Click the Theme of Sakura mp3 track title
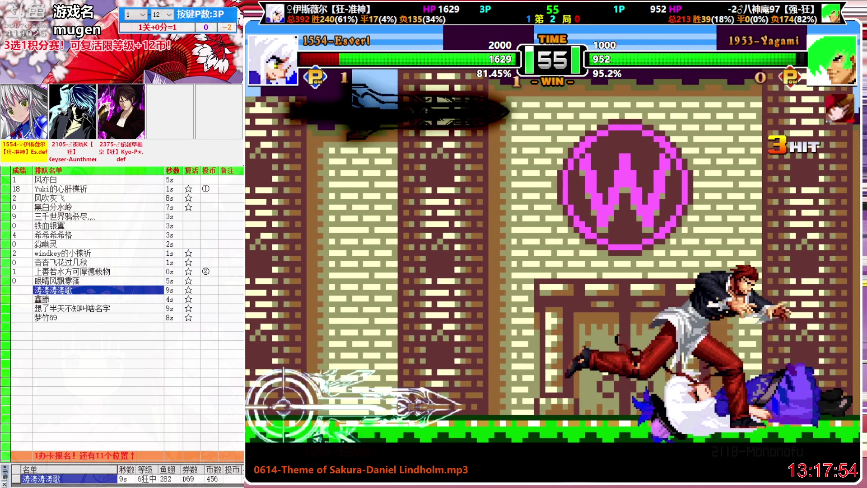 [360, 469]
